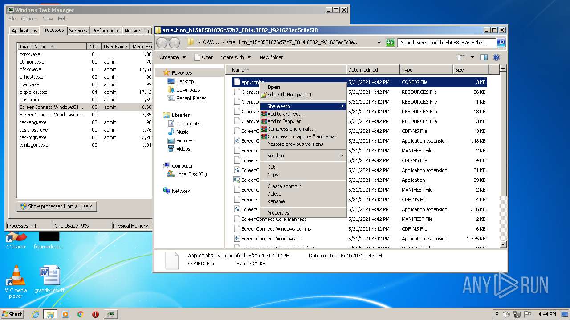Click the File Explorer taskbar icon
The height and width of the screenshot is (320, 570).
pyautogui.click(x=50, y=314)
